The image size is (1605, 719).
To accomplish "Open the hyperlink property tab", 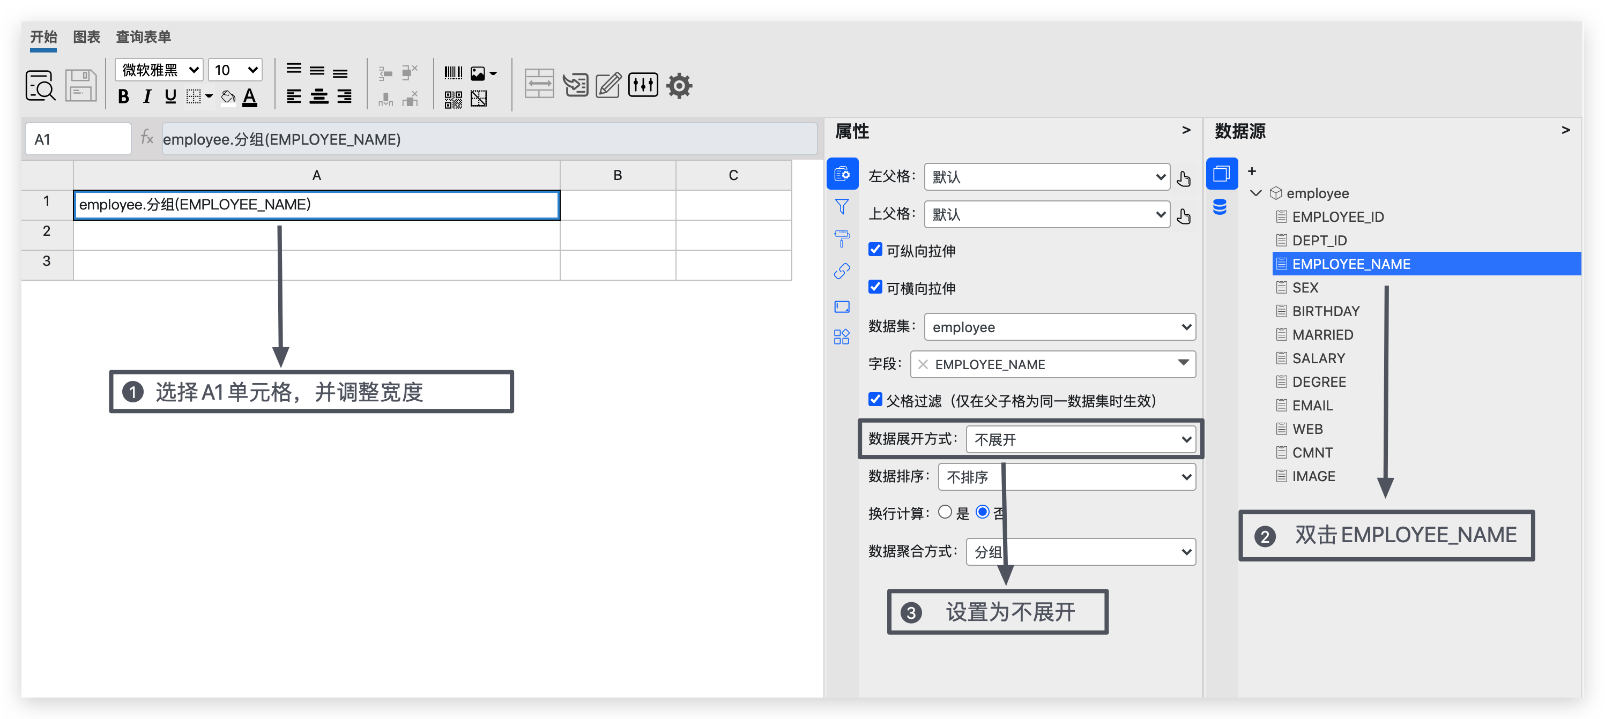I will click(842, 271).
